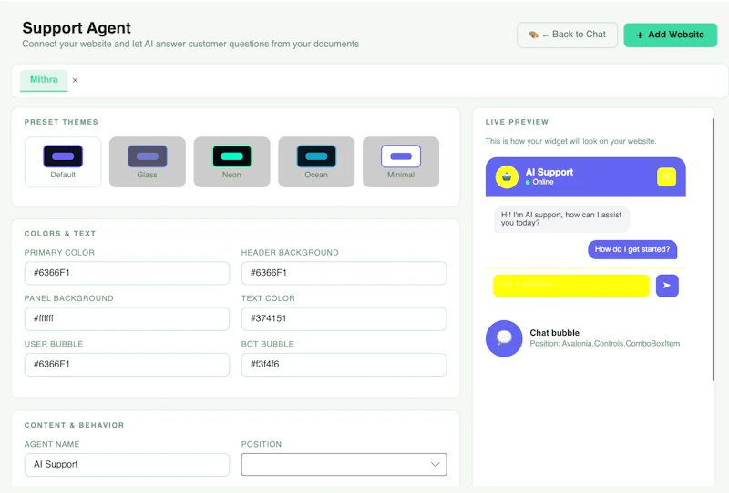The image size is (729, 493).
Task: Click the 'LIVE PREVIEW' heading
Action: (517, 122)
